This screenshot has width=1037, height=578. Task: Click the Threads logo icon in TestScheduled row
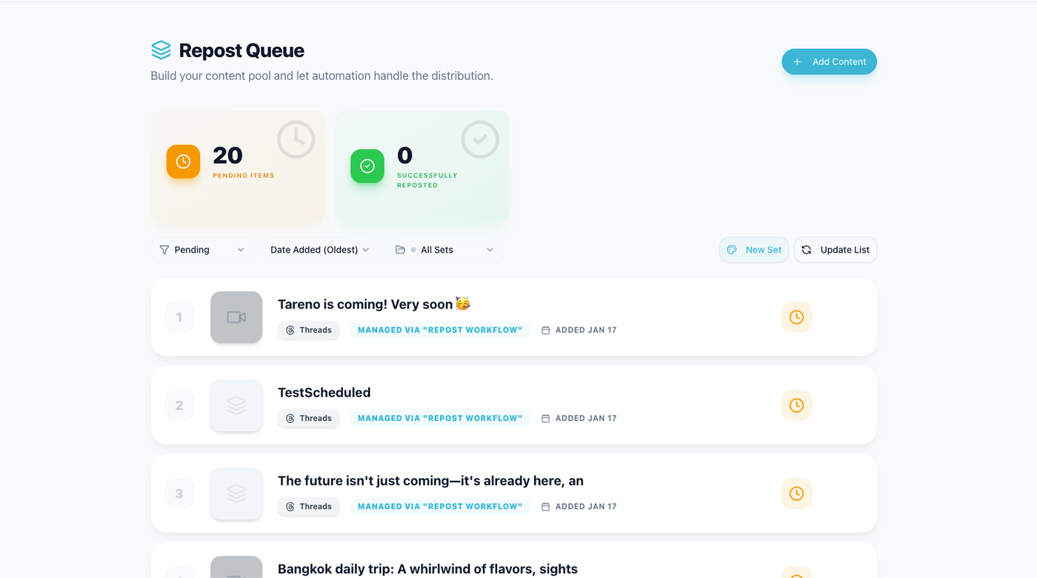point(290,419)
